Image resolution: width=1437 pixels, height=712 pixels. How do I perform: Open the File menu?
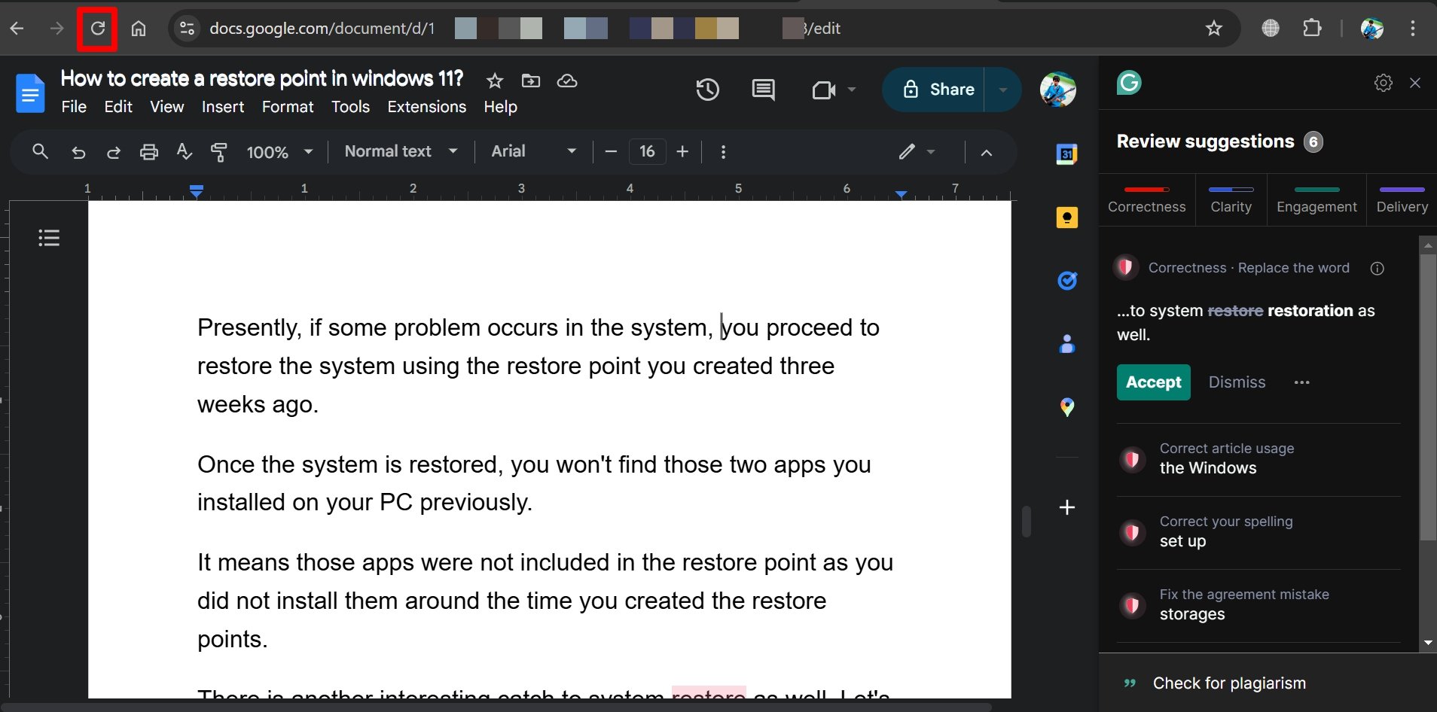pos(74,107)
